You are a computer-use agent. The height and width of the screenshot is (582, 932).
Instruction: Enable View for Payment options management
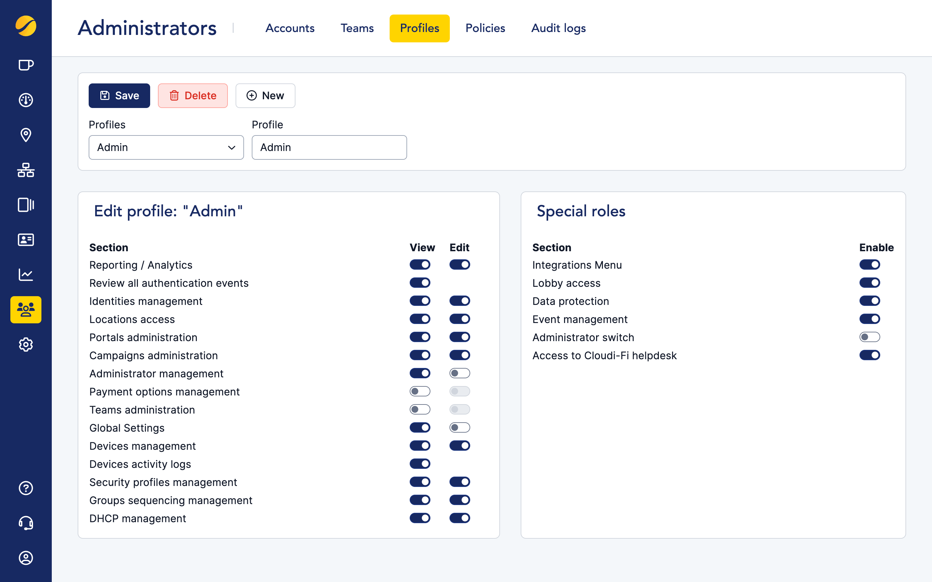click(420, 391)
